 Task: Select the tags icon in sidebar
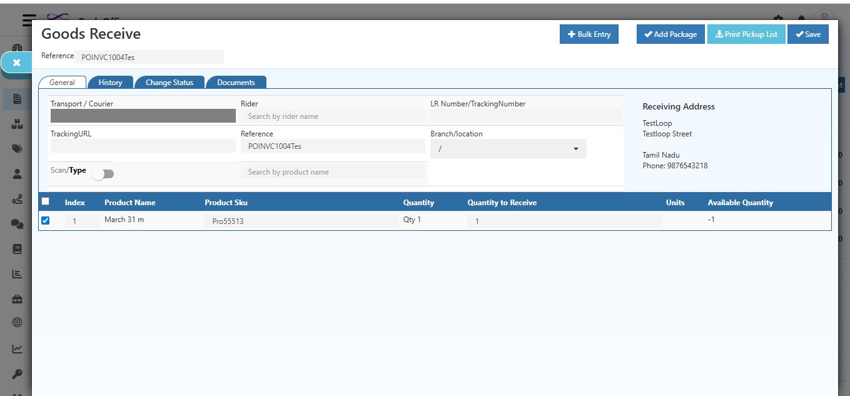[17, 149]
